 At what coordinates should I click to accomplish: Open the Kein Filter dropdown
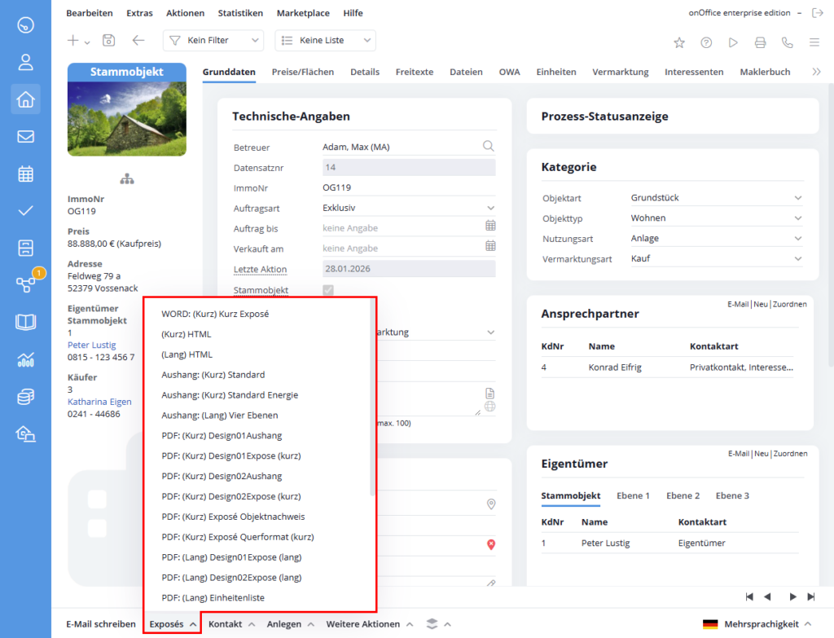213,41
